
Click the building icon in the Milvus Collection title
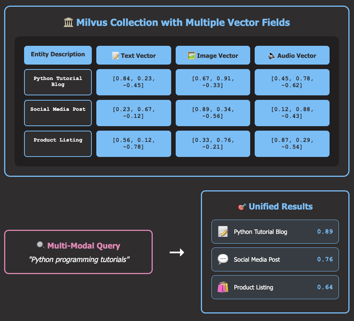click(68, 23)
